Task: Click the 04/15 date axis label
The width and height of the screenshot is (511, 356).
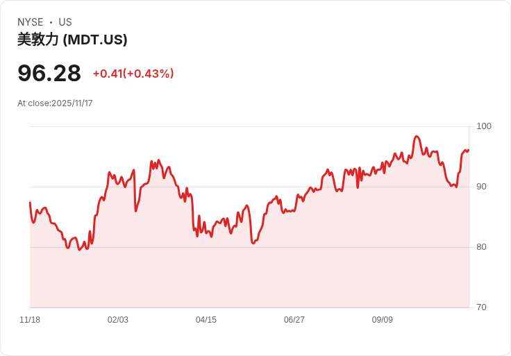Action: click(206, 320)
